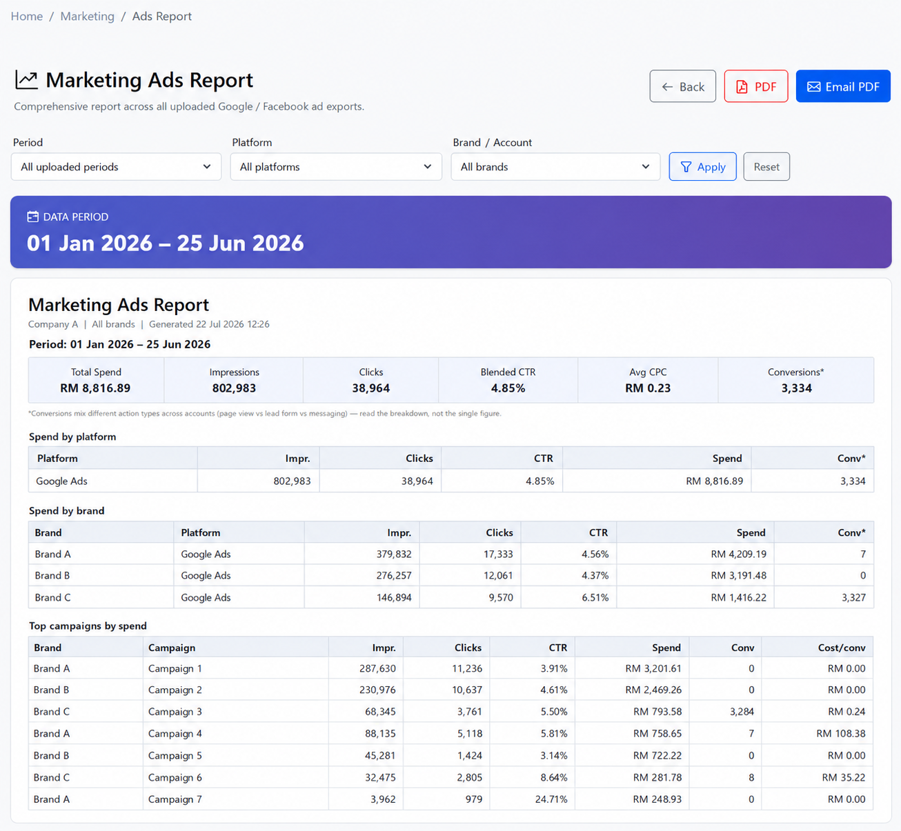Click cost per conversion RM 108.38
Screen dimensions: 901x831
pyautogui.click(x=840, y=733)
